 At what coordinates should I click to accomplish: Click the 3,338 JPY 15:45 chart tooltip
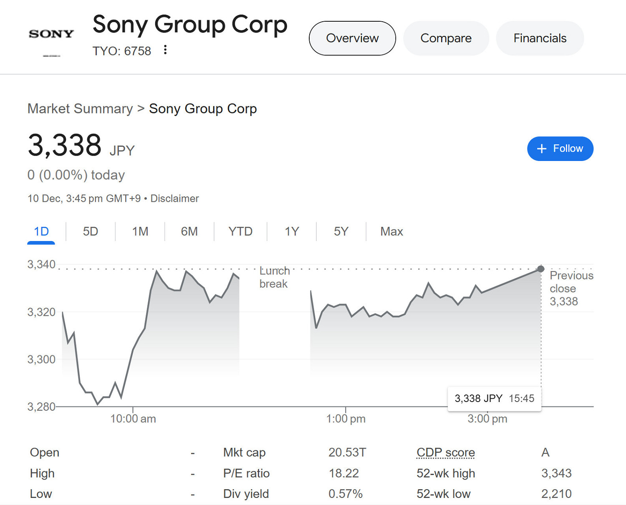click(x=494, y=399)
